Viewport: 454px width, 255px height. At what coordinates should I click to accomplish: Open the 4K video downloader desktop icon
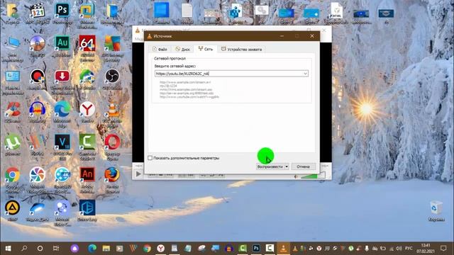(62, 179)
